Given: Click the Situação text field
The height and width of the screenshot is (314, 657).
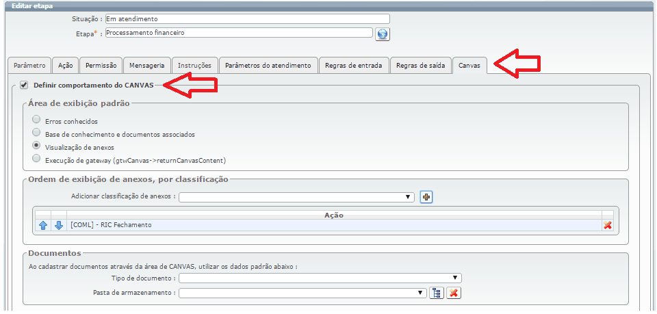Looking at the screenshot, I should [247, 19].
